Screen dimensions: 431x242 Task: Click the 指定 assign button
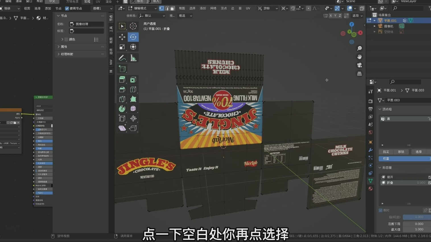click(386, 152)
